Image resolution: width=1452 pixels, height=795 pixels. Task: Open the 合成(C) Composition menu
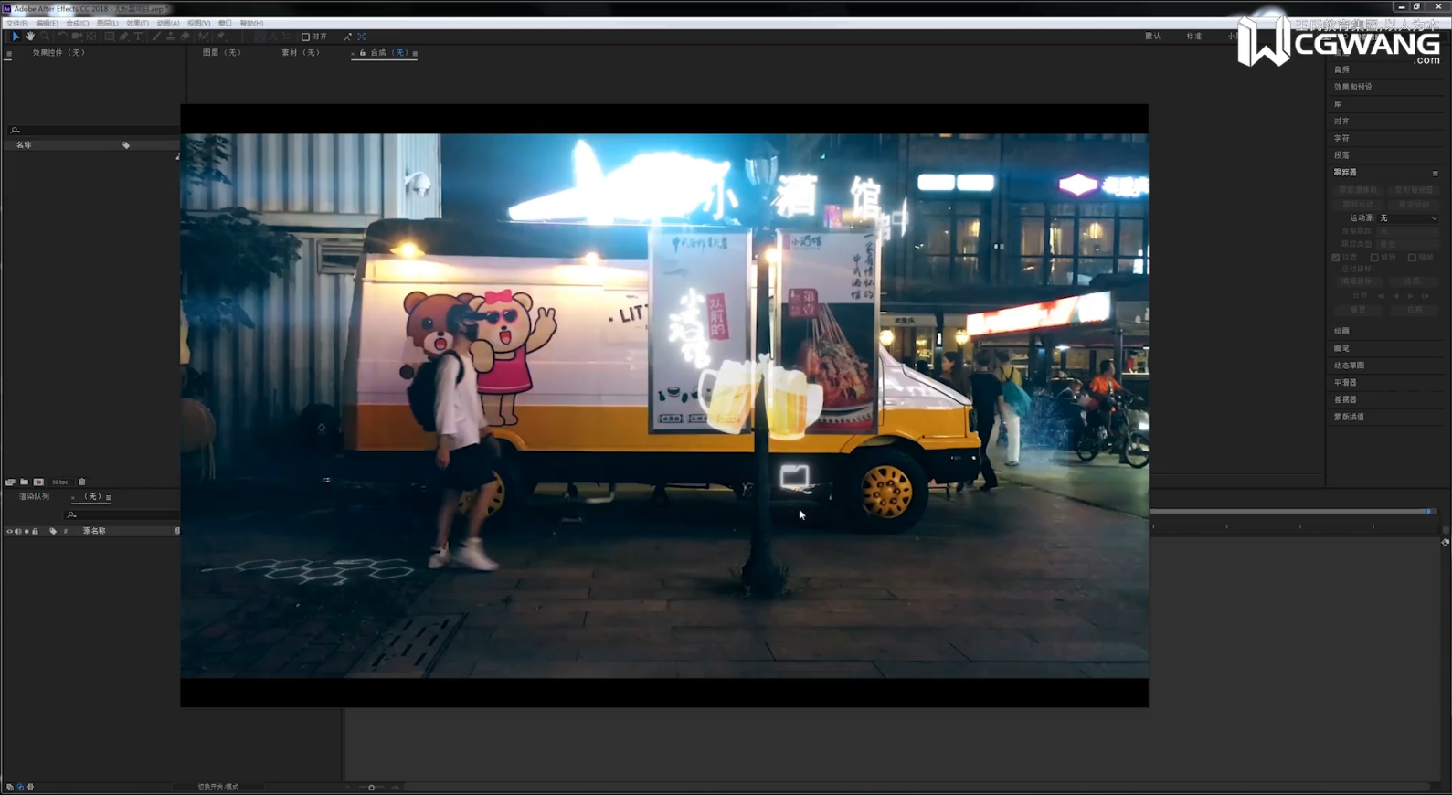tap(77, 23)
